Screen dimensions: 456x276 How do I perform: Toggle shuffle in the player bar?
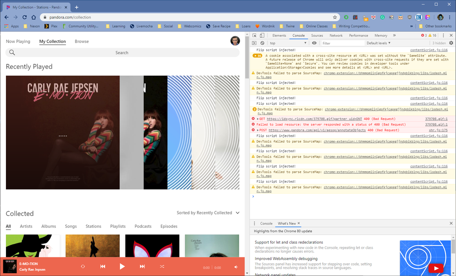click(162, 266)
